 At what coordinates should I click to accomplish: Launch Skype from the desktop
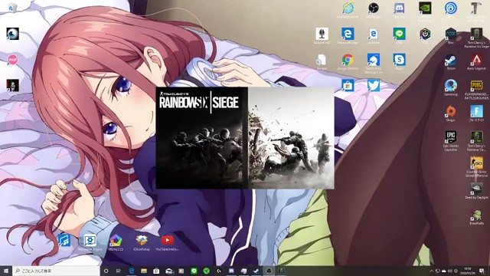[399, 60]
